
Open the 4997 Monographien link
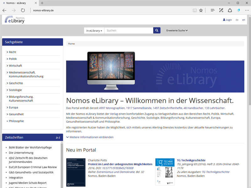click(112, 108)
